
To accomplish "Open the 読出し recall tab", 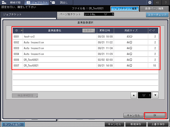I will click(x=61, y=2).
